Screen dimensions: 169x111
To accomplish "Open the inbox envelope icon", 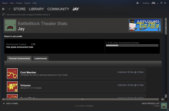I will pos(137,3).
